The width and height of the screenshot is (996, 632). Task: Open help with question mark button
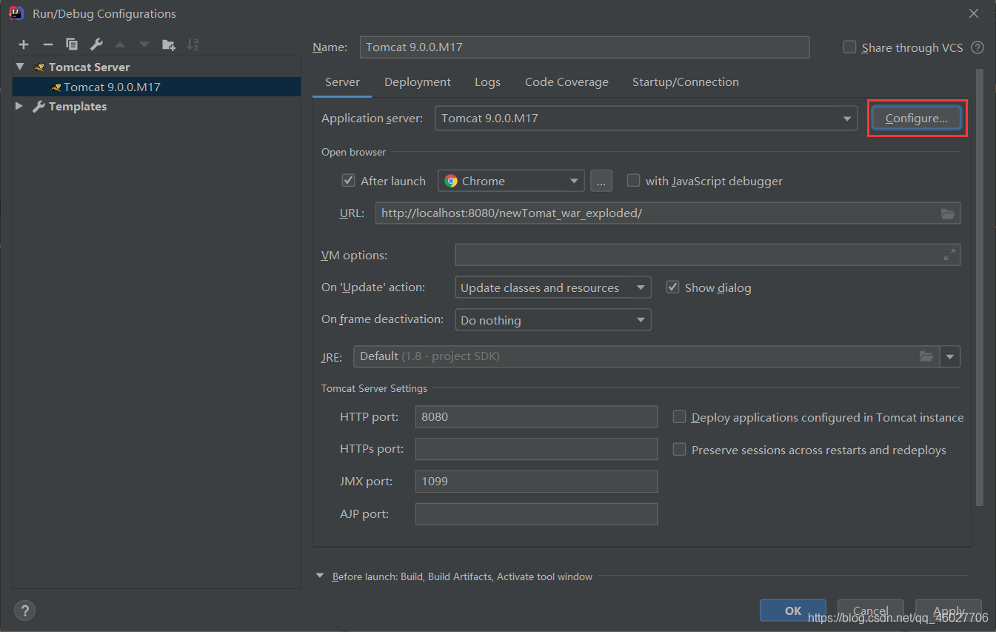[x=24, y=611]
